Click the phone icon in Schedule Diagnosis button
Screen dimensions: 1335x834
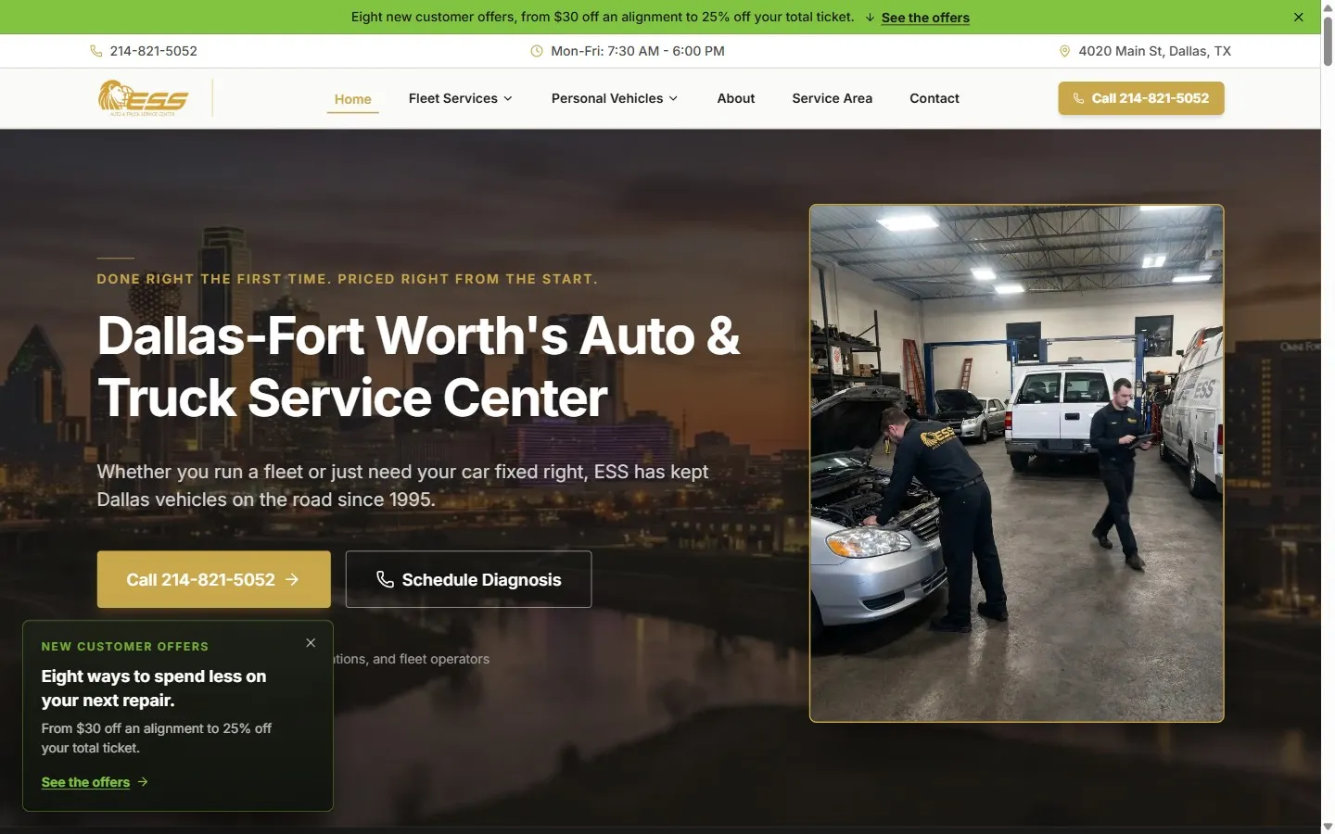tap(385, 579)
